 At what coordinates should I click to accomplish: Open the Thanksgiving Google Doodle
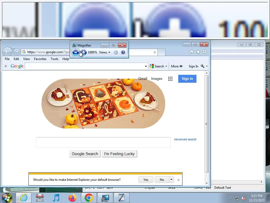(103, 103)
